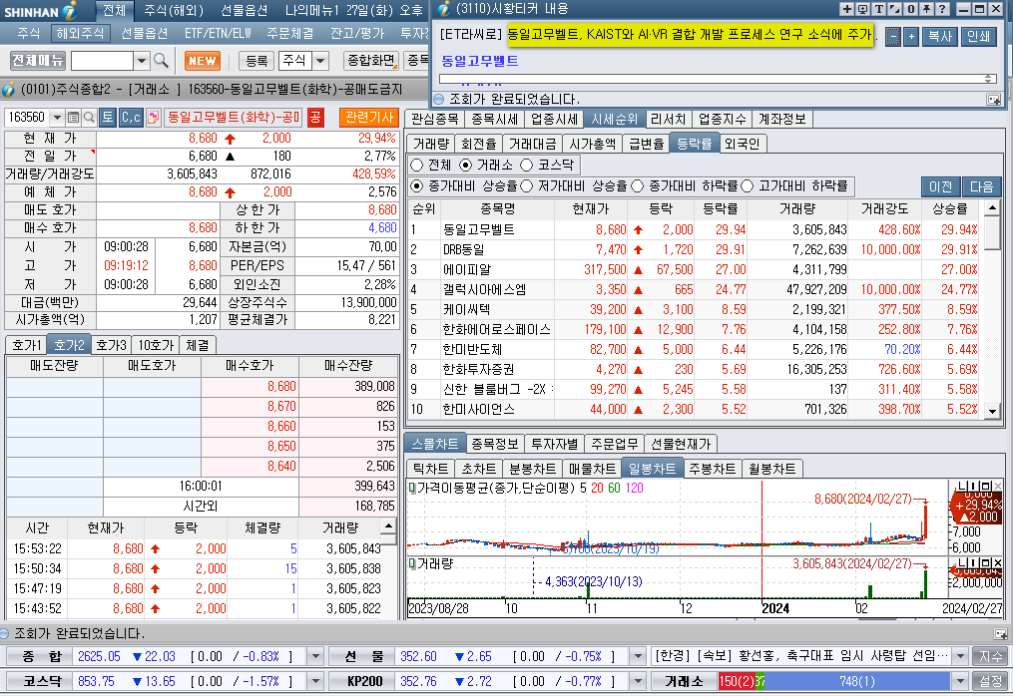The height and width of the screenshot is (696, 1013).
Task: Select the 거래소 market radio button
Action: [x=465, y=166]
